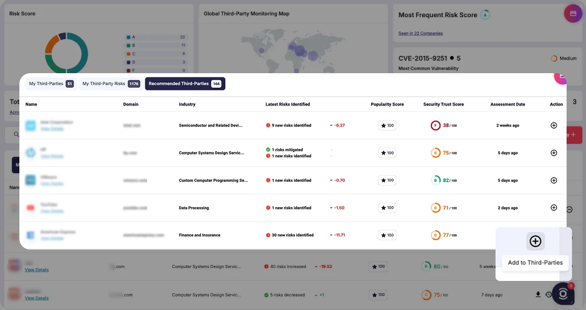
Task: Add the Semiconductor row company to third-parties
Action: click(554, 125)
